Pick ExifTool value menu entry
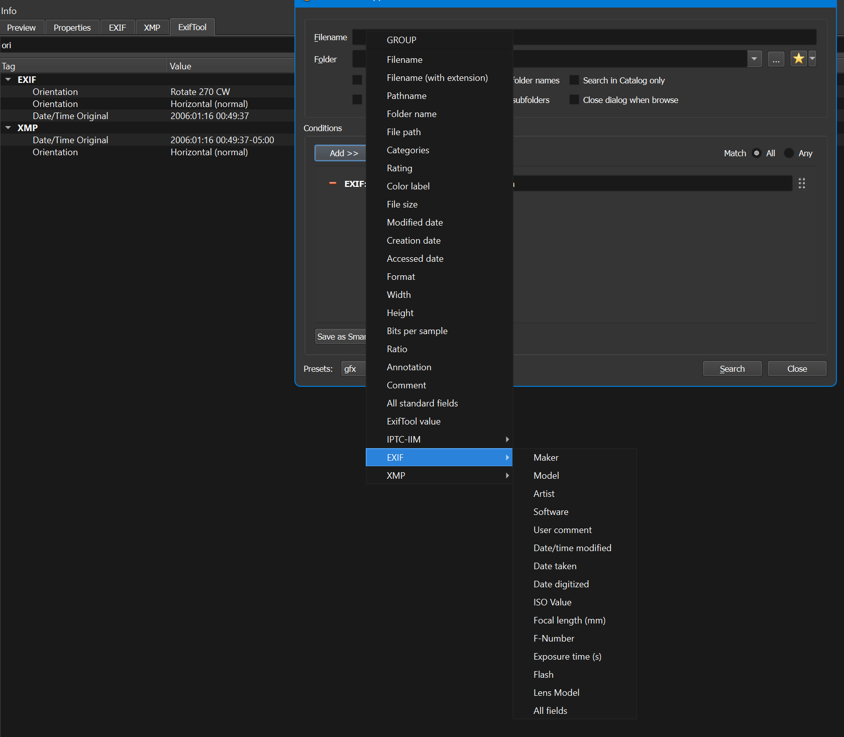 (413, 422)
